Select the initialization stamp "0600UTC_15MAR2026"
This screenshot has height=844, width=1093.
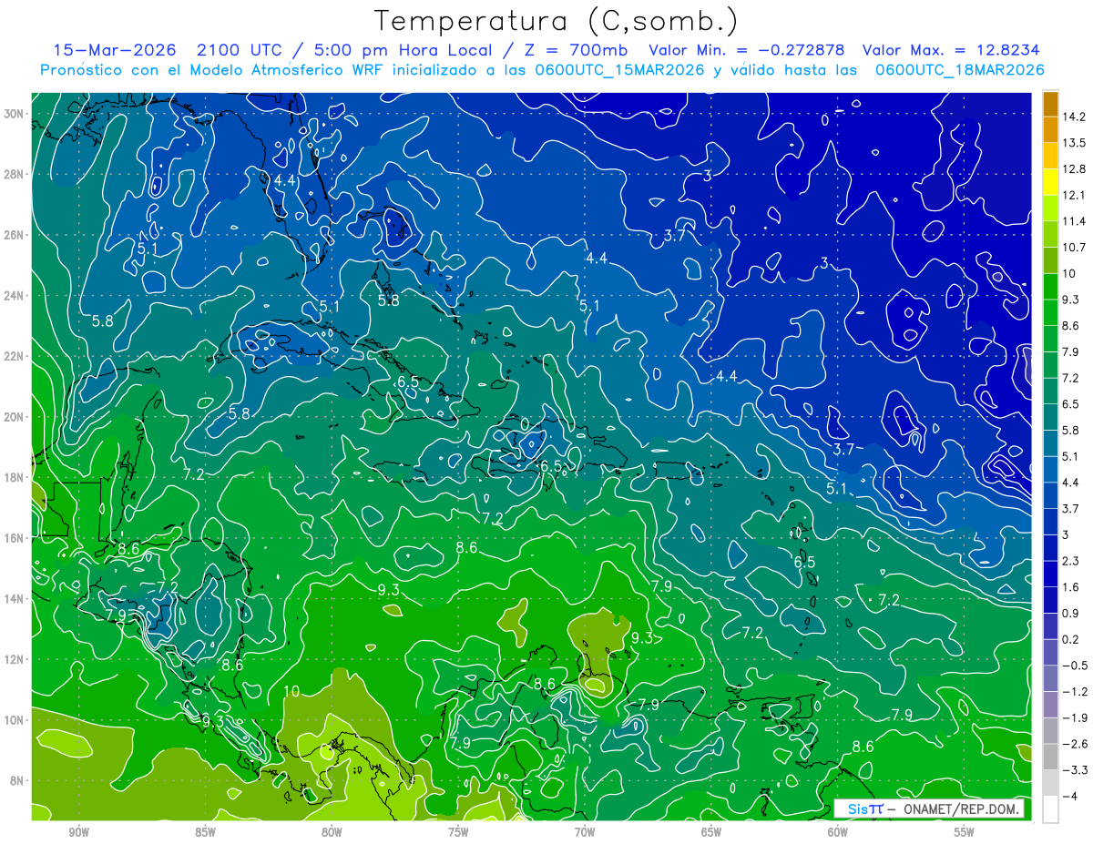618,70
